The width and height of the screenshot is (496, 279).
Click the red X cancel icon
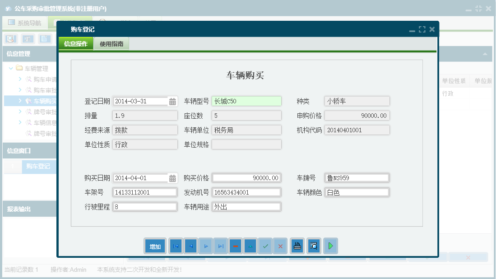click(x=280, y=246)
